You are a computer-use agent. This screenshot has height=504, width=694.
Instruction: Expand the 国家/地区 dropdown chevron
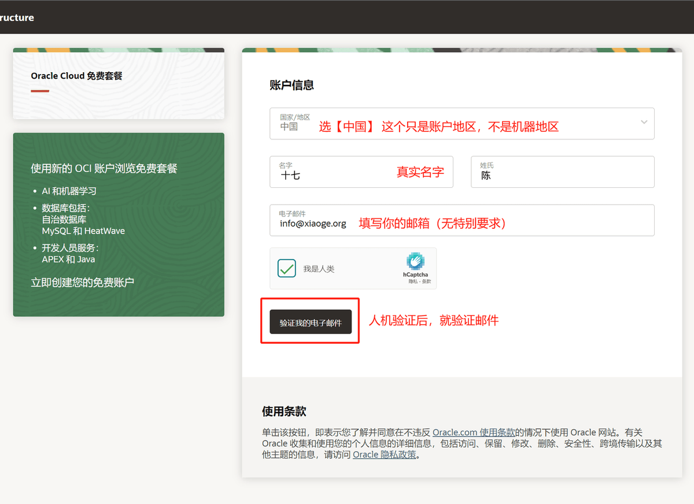(x=644, y=122)
